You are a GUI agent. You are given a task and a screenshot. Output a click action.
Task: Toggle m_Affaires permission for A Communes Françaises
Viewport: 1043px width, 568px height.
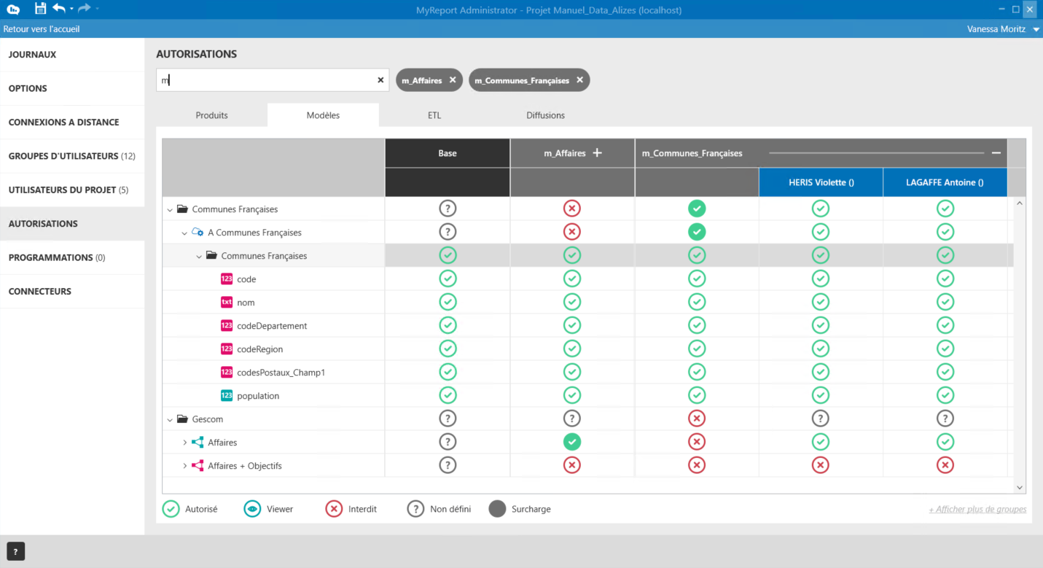572,233
